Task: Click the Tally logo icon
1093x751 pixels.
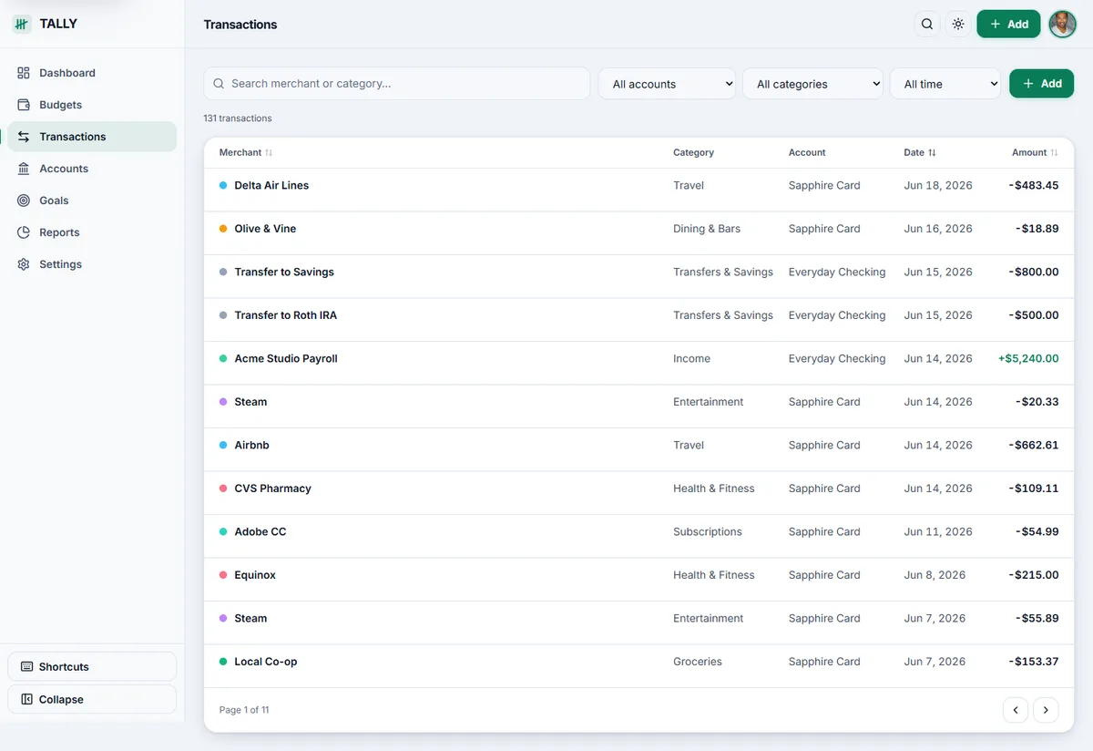Action: coord(22,24)
